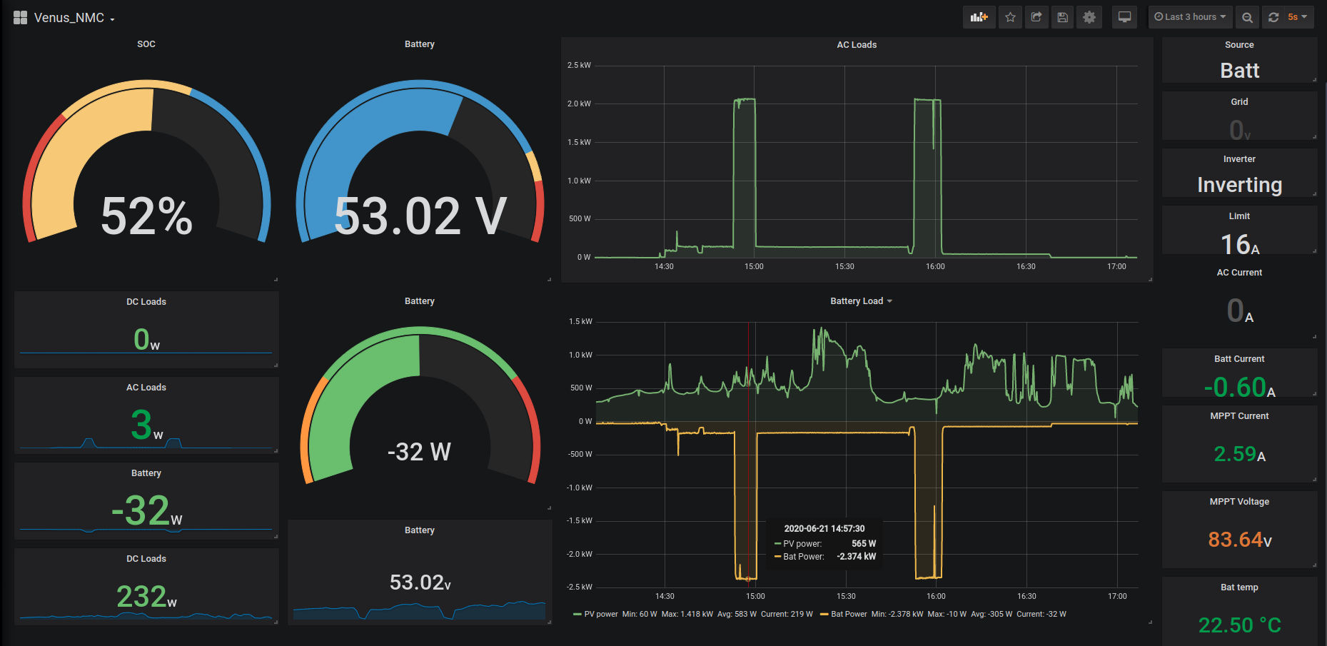Cycle view mode with monitor icon
The height and width of the screenshot is (646, 1327).
click(1124, 17)
